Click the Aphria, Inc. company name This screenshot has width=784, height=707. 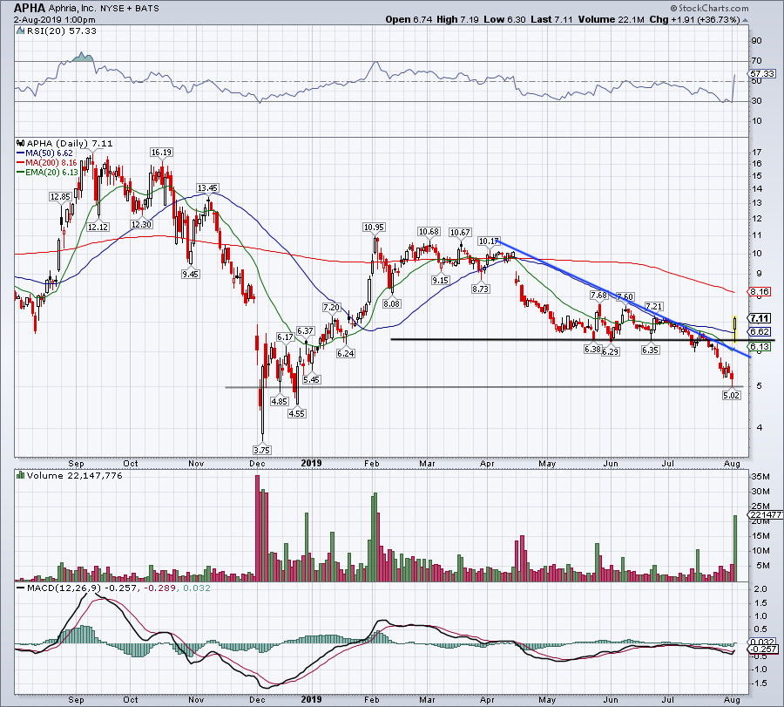72,9
